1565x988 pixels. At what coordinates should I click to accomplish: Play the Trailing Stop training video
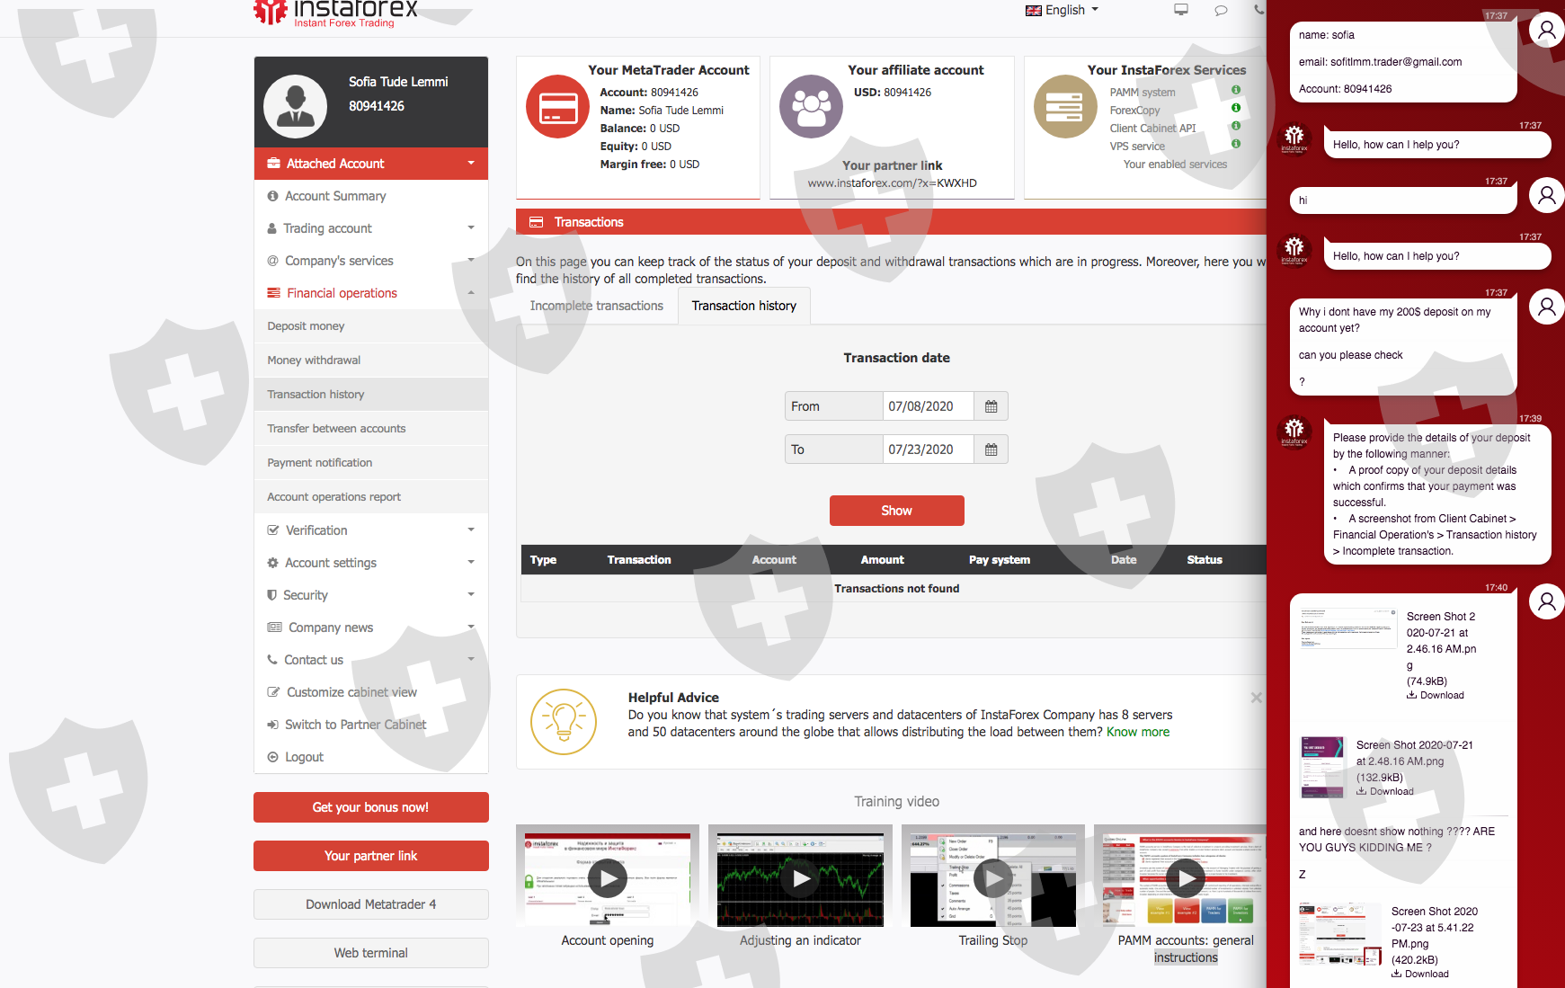[x=992, y=877]
